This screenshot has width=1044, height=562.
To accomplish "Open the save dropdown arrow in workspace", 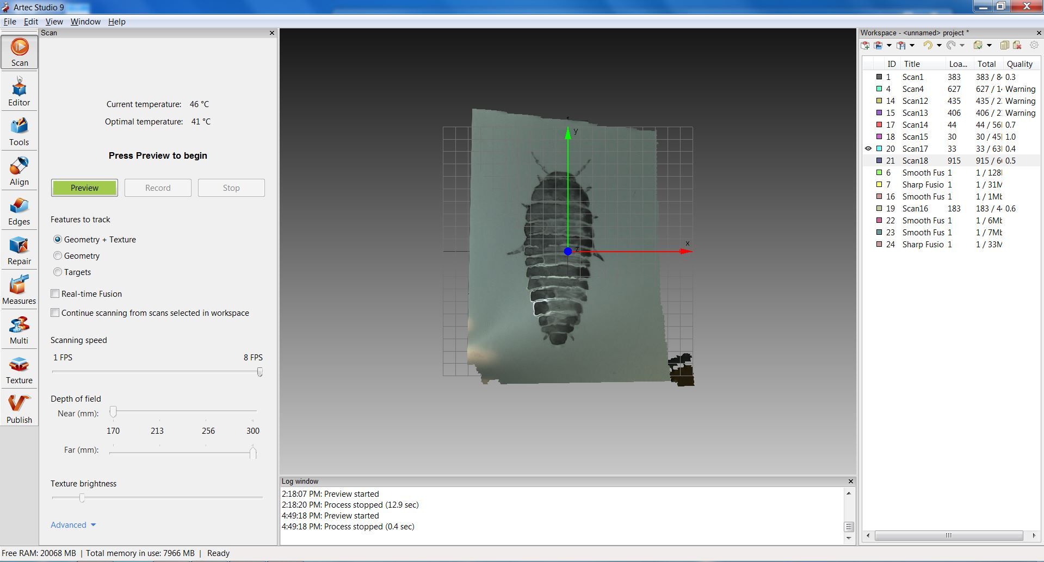I will point(912,45).
